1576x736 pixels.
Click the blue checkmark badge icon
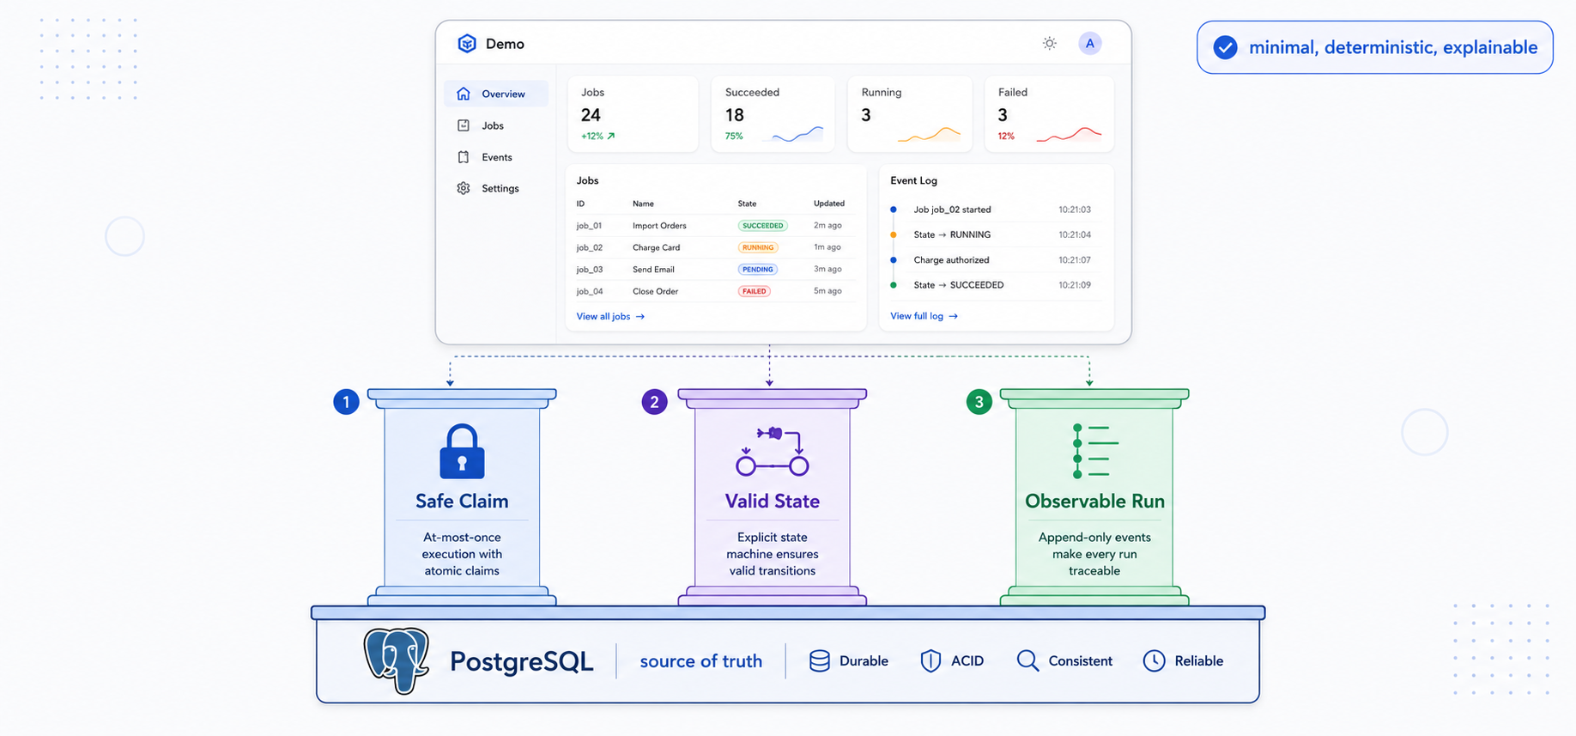pyautogui.click(x=1226, y=47)
